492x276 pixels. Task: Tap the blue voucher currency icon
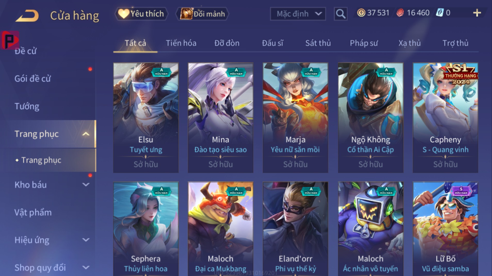point(440,13)
